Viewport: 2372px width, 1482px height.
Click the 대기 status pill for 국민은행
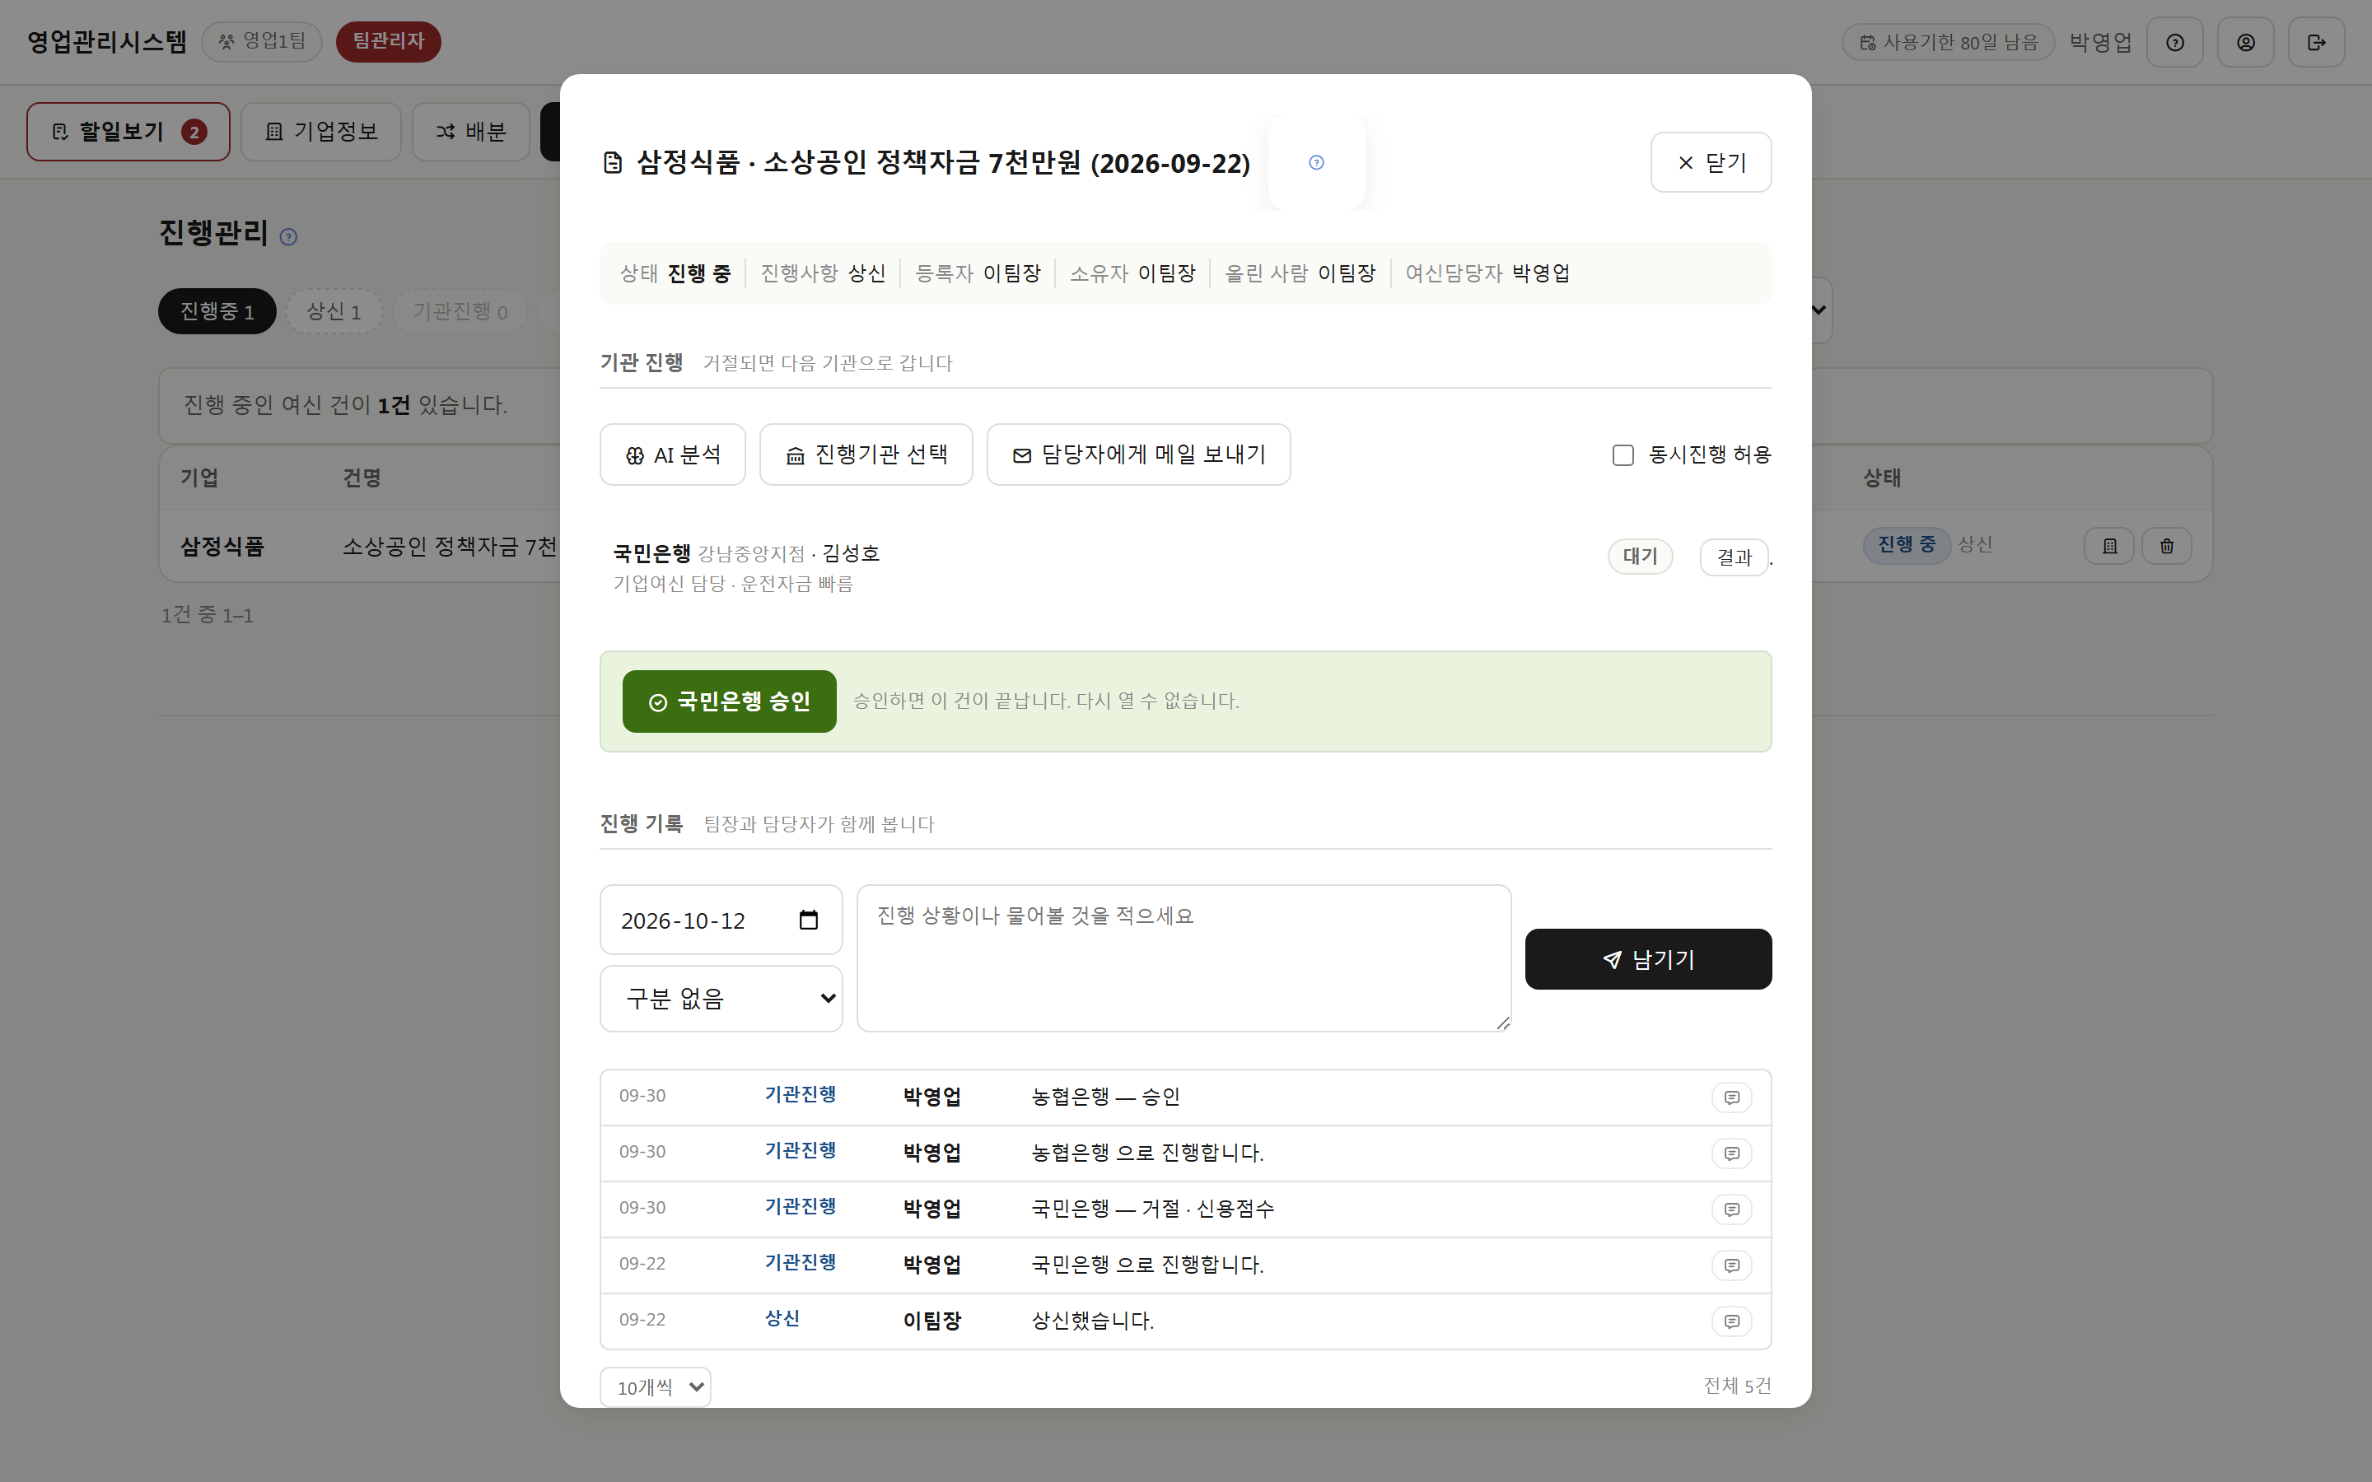1640,557
